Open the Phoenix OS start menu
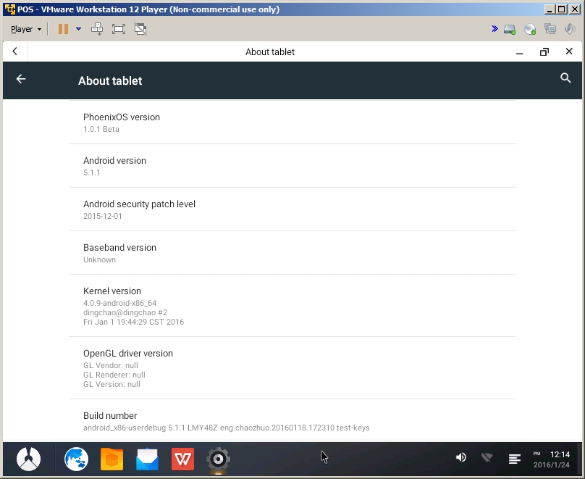Image resolution: width=585 pixels, height=479 pixels. (x=29, y=459)
